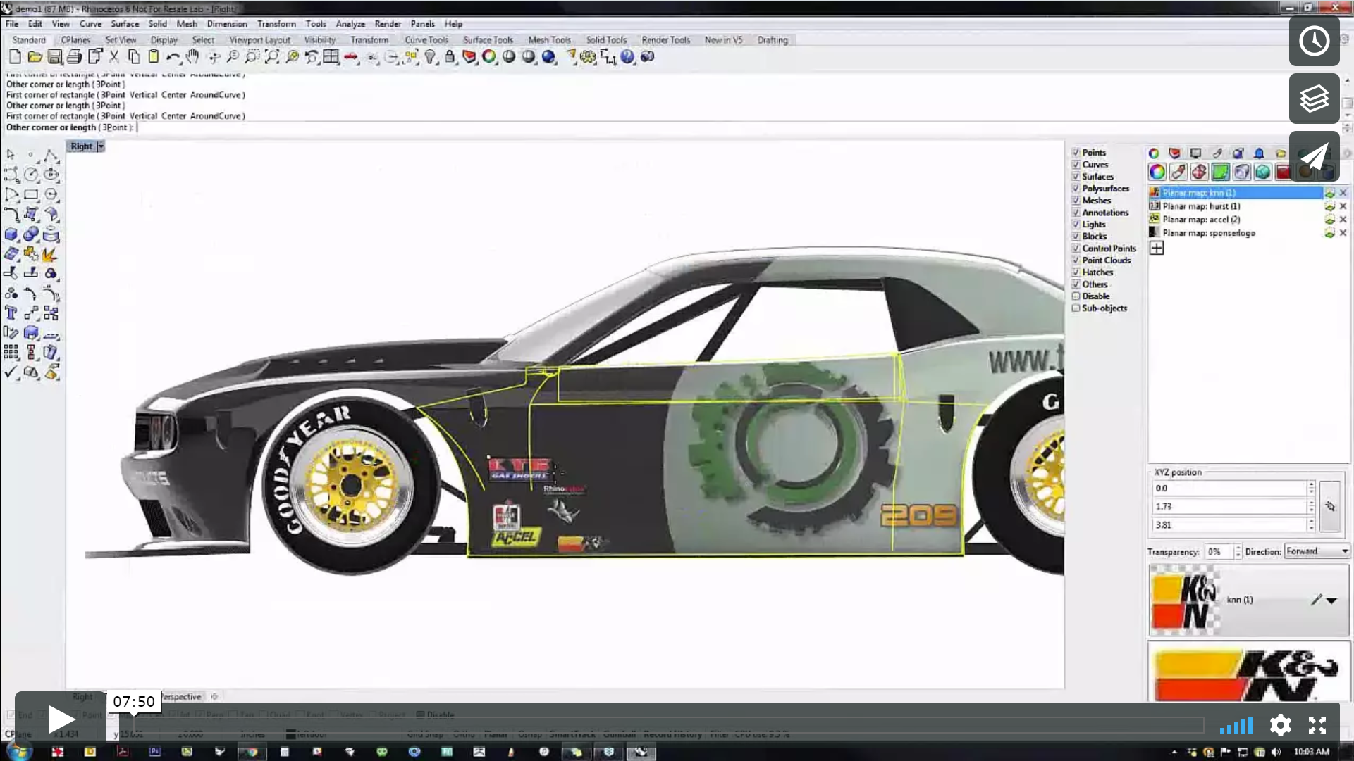Save the model with the disk icon
Screen dimensions: 1354x761
point(55,57)
